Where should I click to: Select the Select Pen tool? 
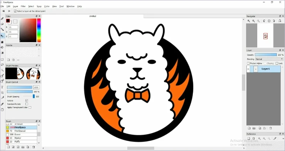tap(2, 76)
